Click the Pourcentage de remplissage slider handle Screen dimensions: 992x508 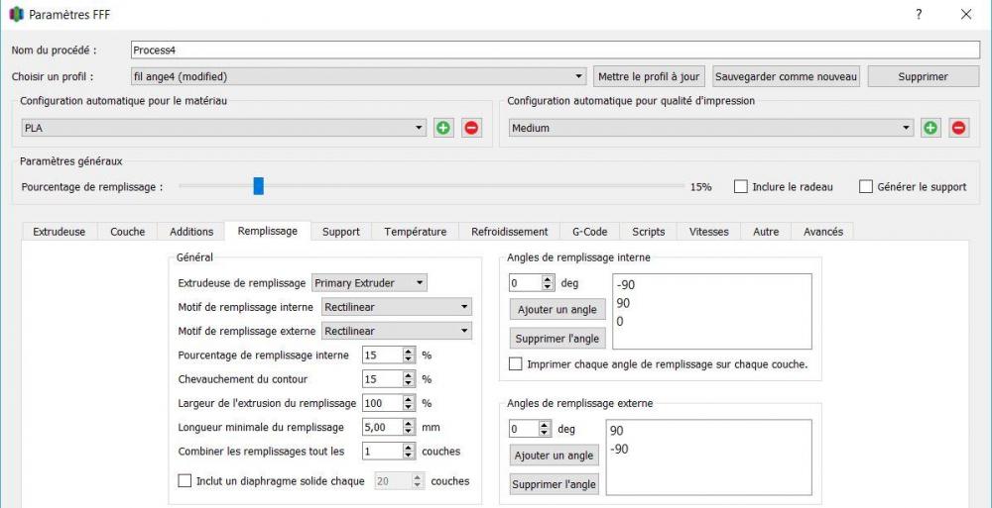click(x=258, y=186)
